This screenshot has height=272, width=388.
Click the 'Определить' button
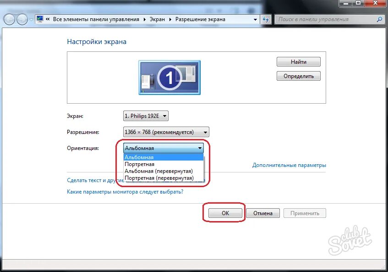click(x=298, y=76)
